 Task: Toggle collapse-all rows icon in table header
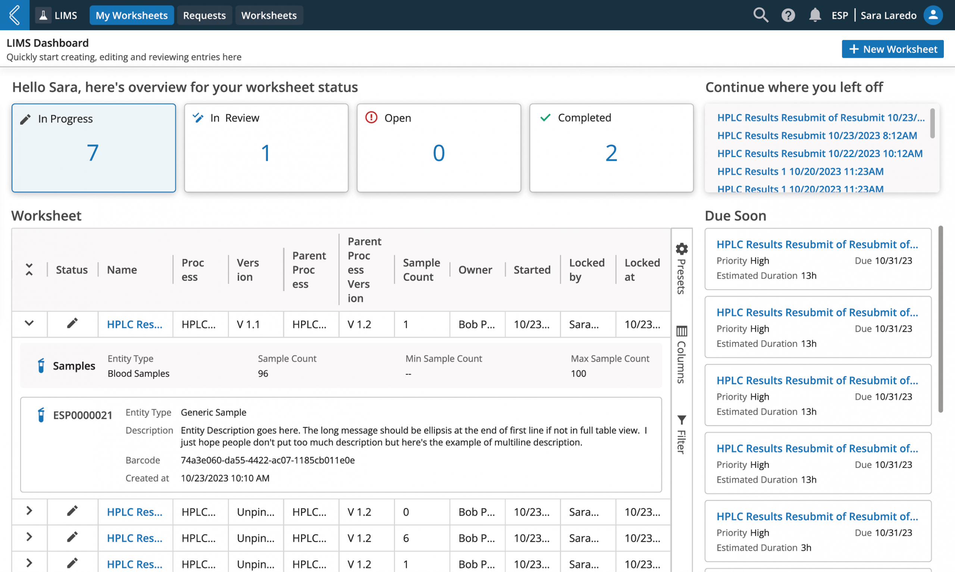click(x=29, y=269)
